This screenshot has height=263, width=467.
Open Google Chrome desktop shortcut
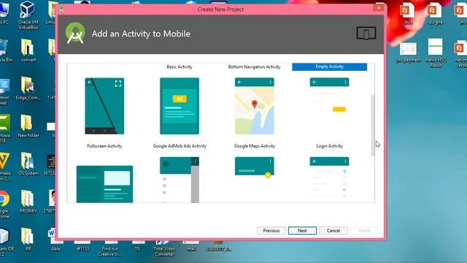(x=4, y=205)
